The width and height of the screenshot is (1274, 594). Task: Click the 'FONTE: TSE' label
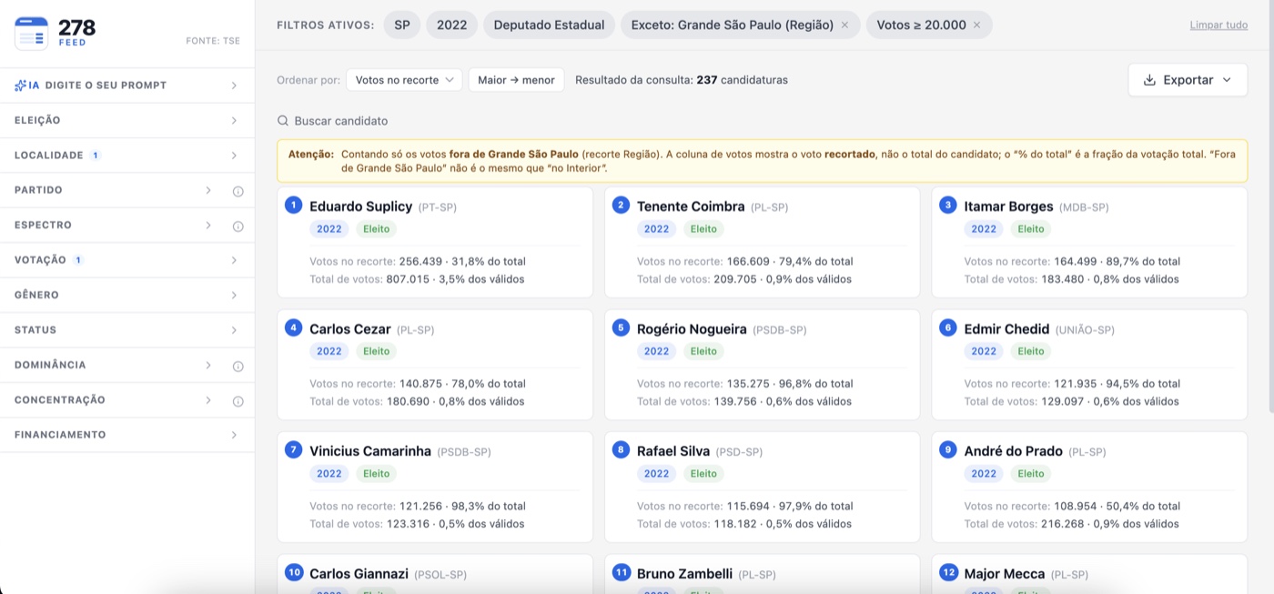pyautogui.click(x=213, y=41)
